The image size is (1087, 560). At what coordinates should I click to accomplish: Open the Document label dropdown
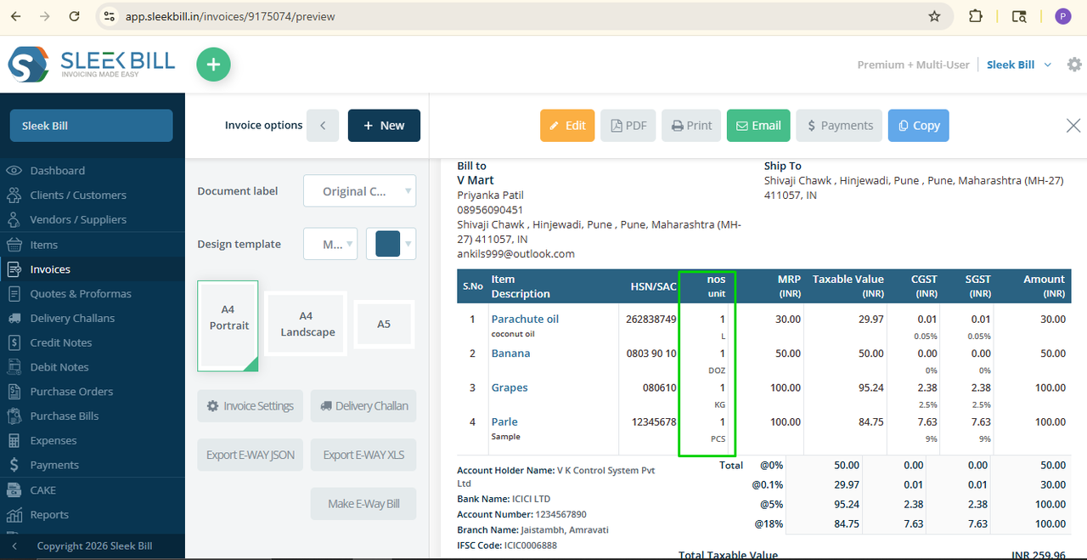tap(360, 191)
